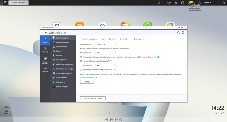Toggle Wymuszaj tylko bezpieczne połączenie checkbox
The width and height of the screenshot is (227, 122).
[81, 70]
